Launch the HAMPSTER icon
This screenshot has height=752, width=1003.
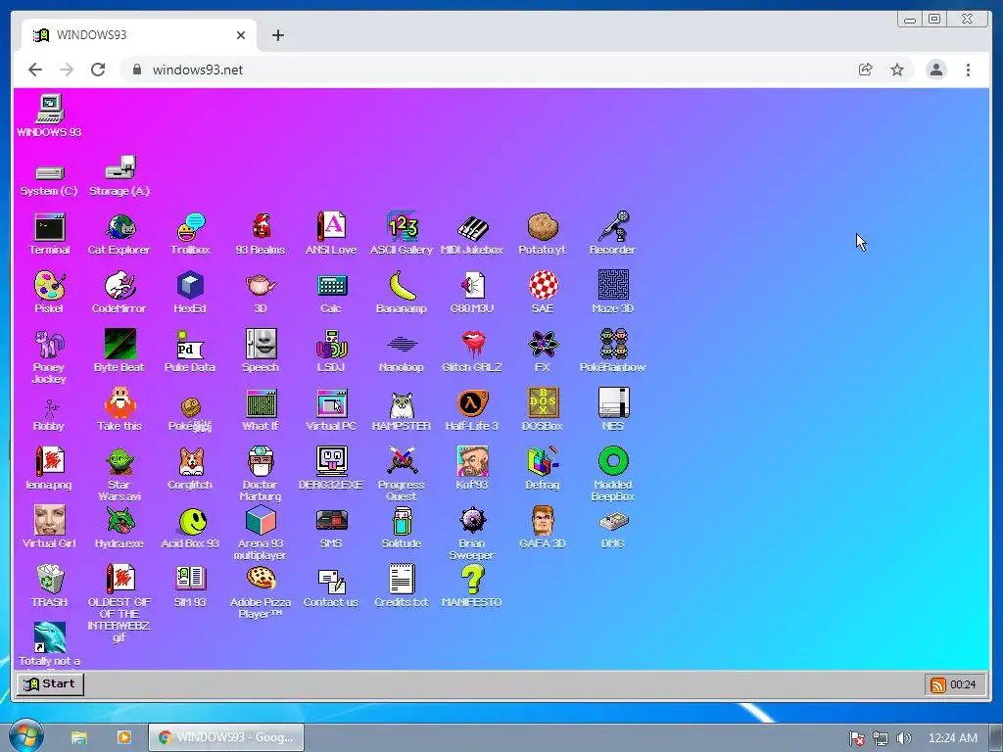tap(402, 403)
